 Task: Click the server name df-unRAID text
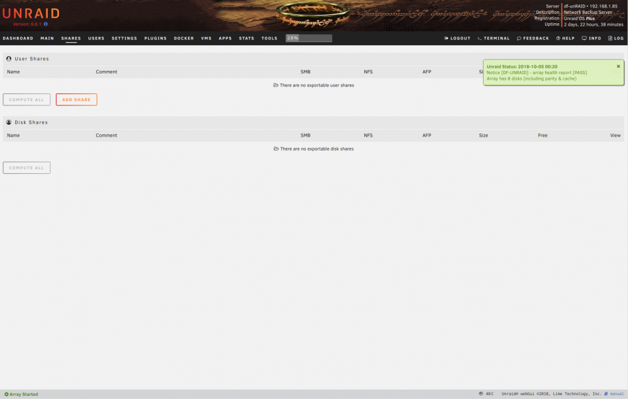(x=575, y=6)
